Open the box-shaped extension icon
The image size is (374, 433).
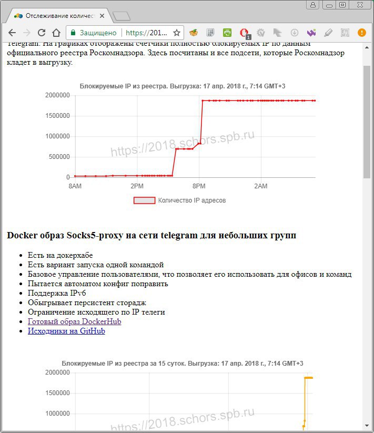tap(194, 33)
